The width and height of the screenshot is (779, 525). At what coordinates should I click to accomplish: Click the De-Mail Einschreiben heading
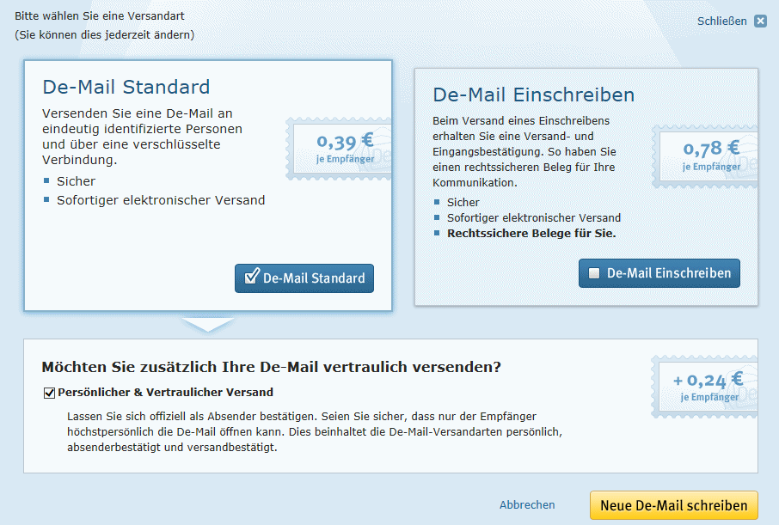[x=534, y=95]
